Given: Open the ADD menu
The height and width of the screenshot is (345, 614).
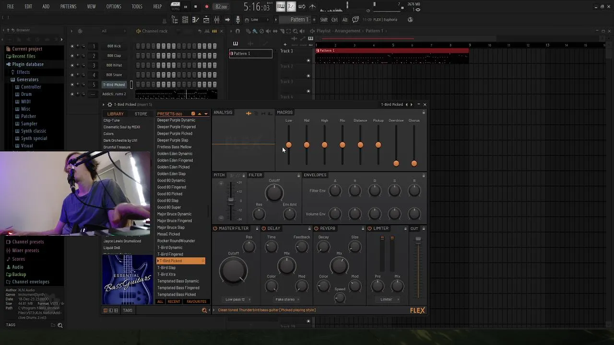Looking at the screenshot, I should click(46, 7).
